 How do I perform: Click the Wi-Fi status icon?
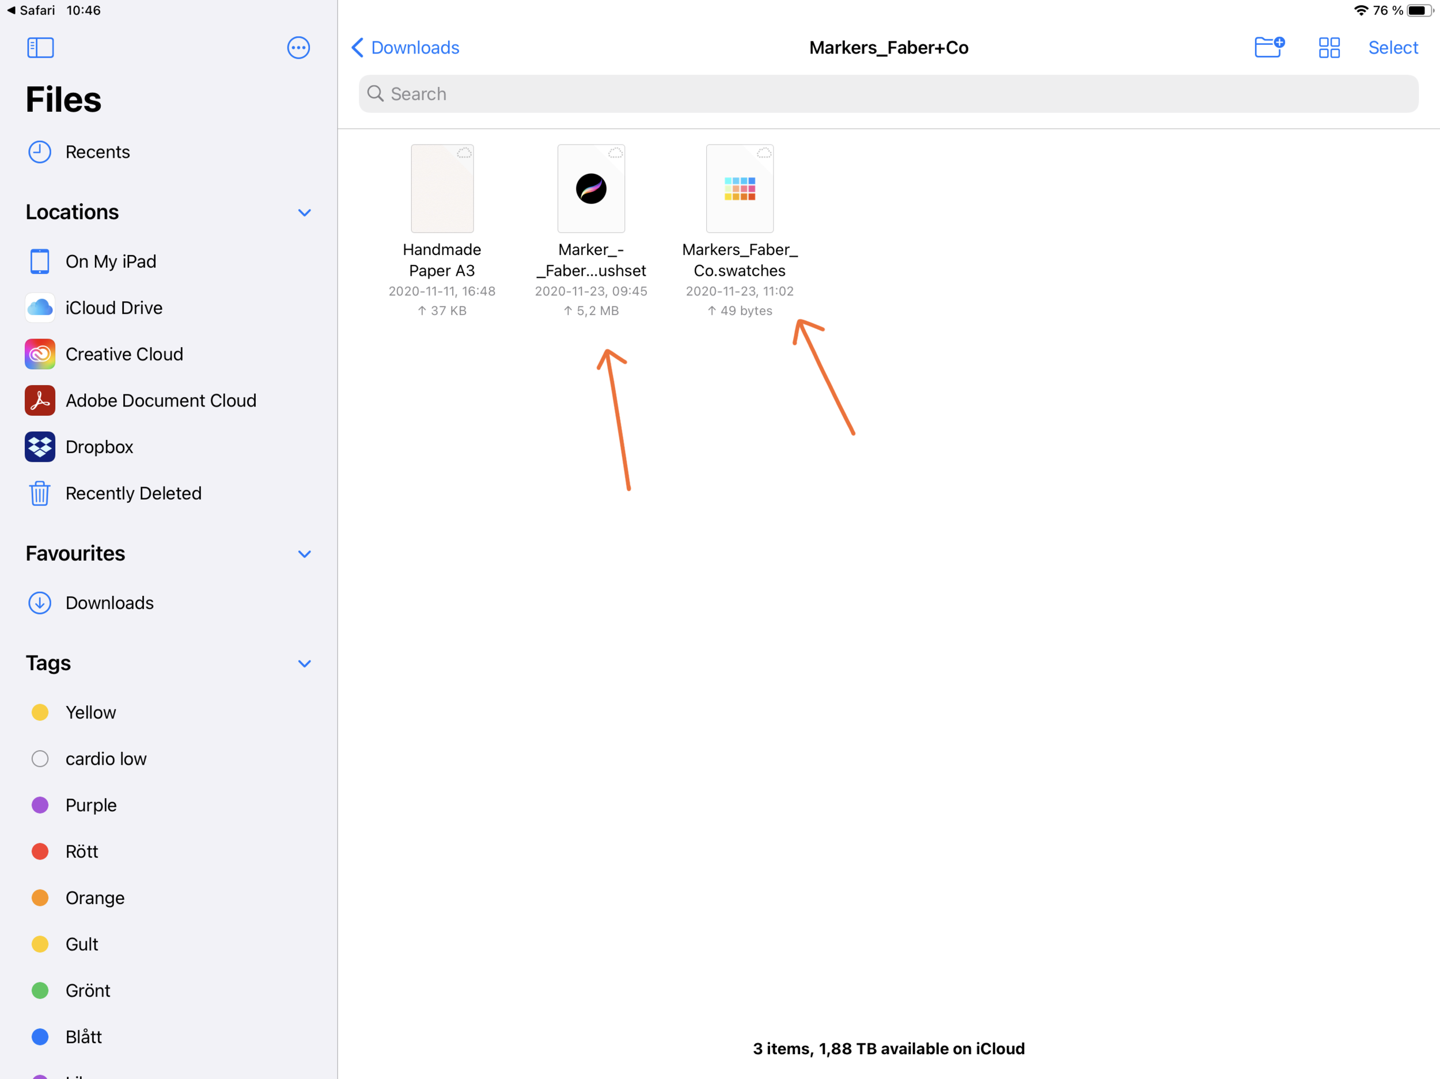[1361, 10]
